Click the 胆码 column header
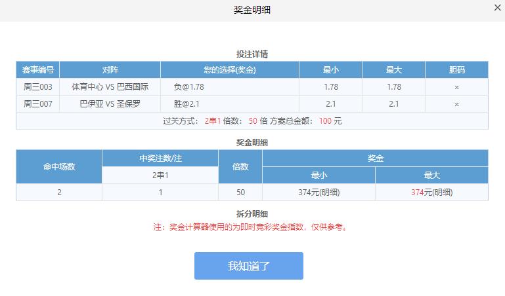 [456, 69]
